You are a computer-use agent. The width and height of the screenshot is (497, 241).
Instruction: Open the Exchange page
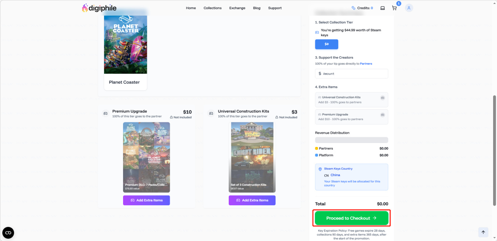(237, 8)
